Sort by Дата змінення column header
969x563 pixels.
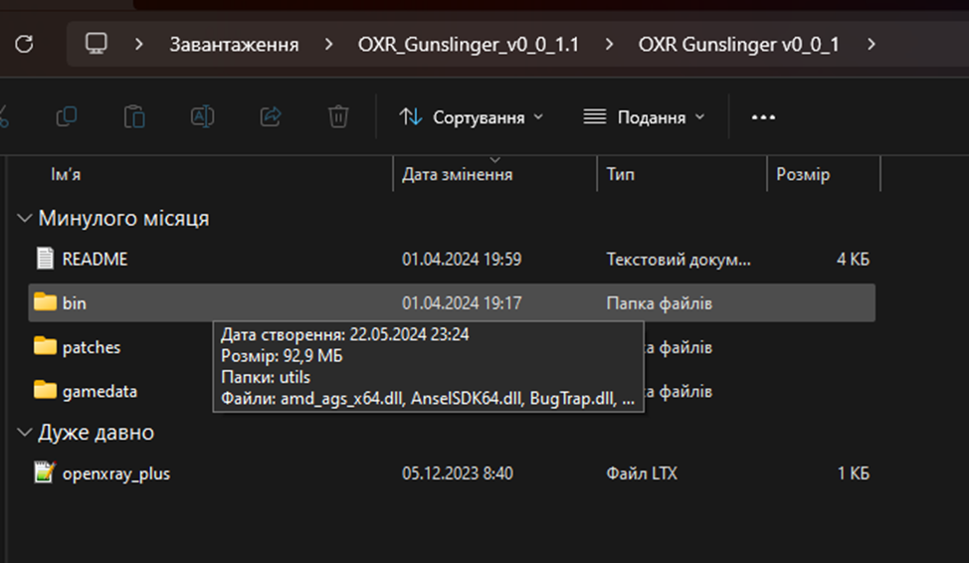coord(458,174)
